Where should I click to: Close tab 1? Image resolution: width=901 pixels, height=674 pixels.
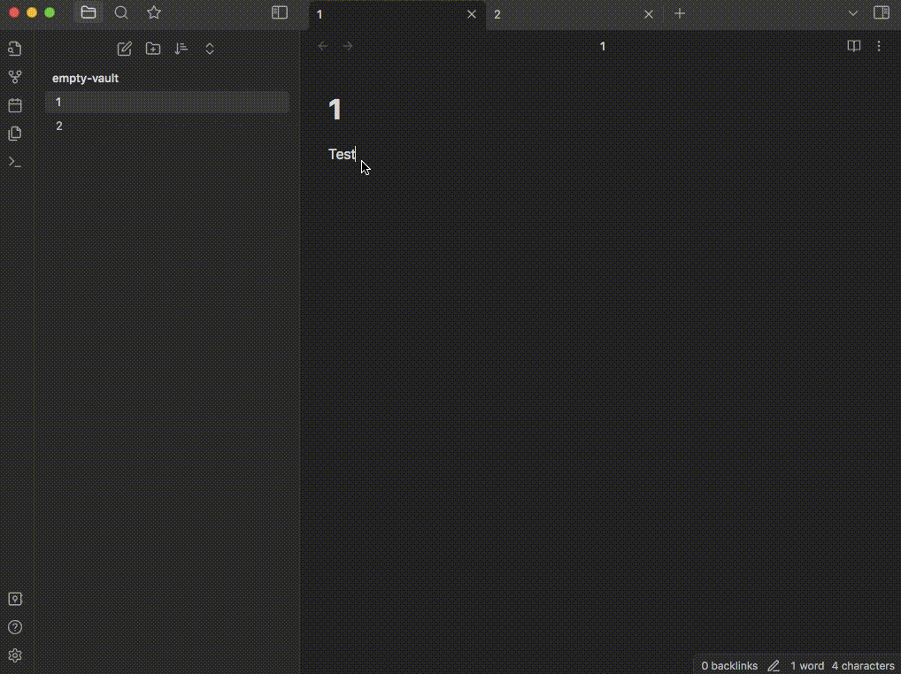pyautogui.click(x=472, y=14)
